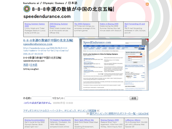Open the previous post link about アディダス
Image resolution: width=172 pixels, height=129 pixels.
click(x=60, y=111)
